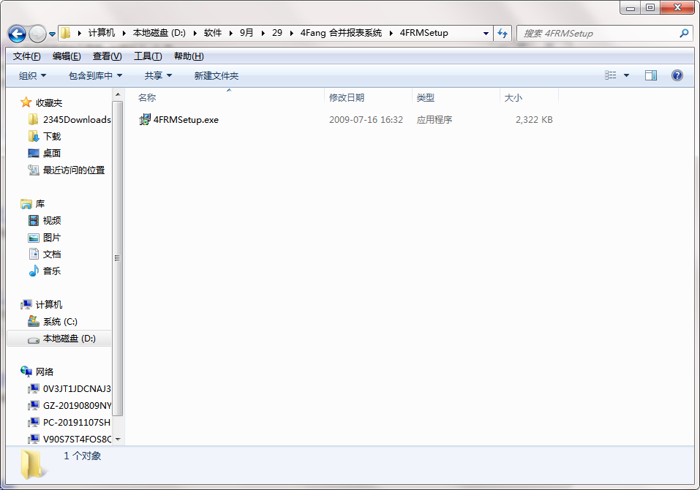Open the 工具(T) menu
The height and width of the screenshot is (490, 700).
pyautogui.click(x=143, y=55)
